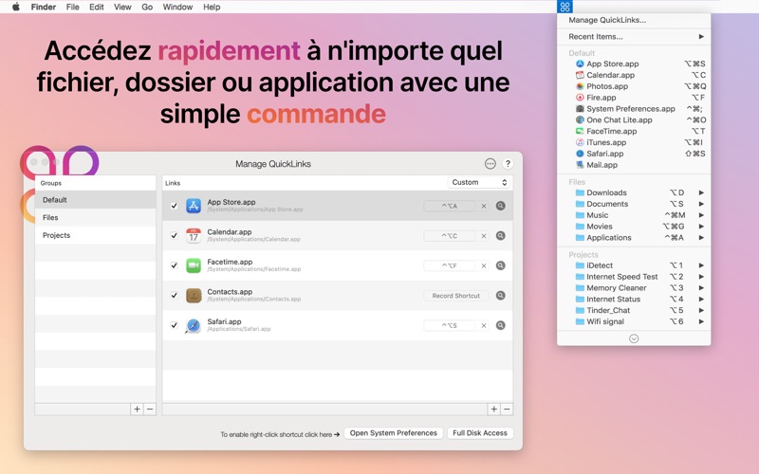Screen dimensions: 759x474
Task: Open the Go menu
Action: [x=147, y=7]
